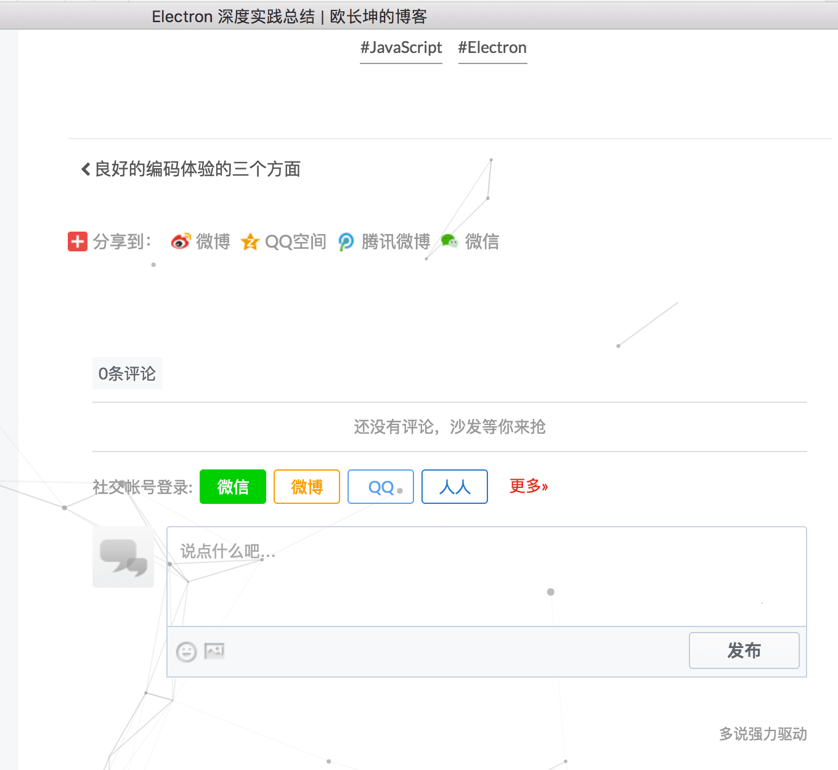The image size is (838, 770).
Task: Open the #Electron tag link
Action: (x=492, y=48)
